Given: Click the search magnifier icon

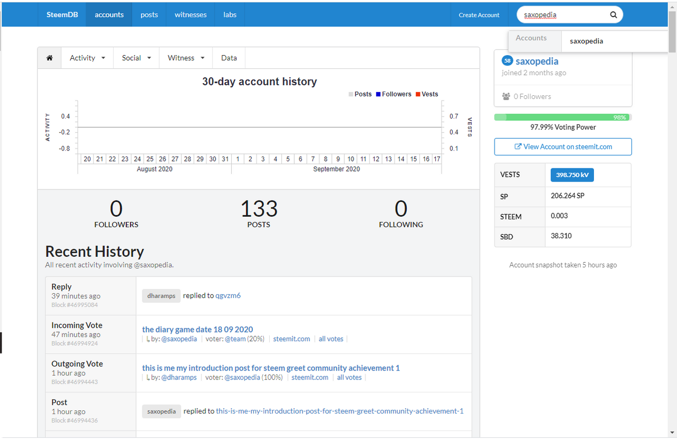Looking at the screenshot, I should [x=614, y=15].
